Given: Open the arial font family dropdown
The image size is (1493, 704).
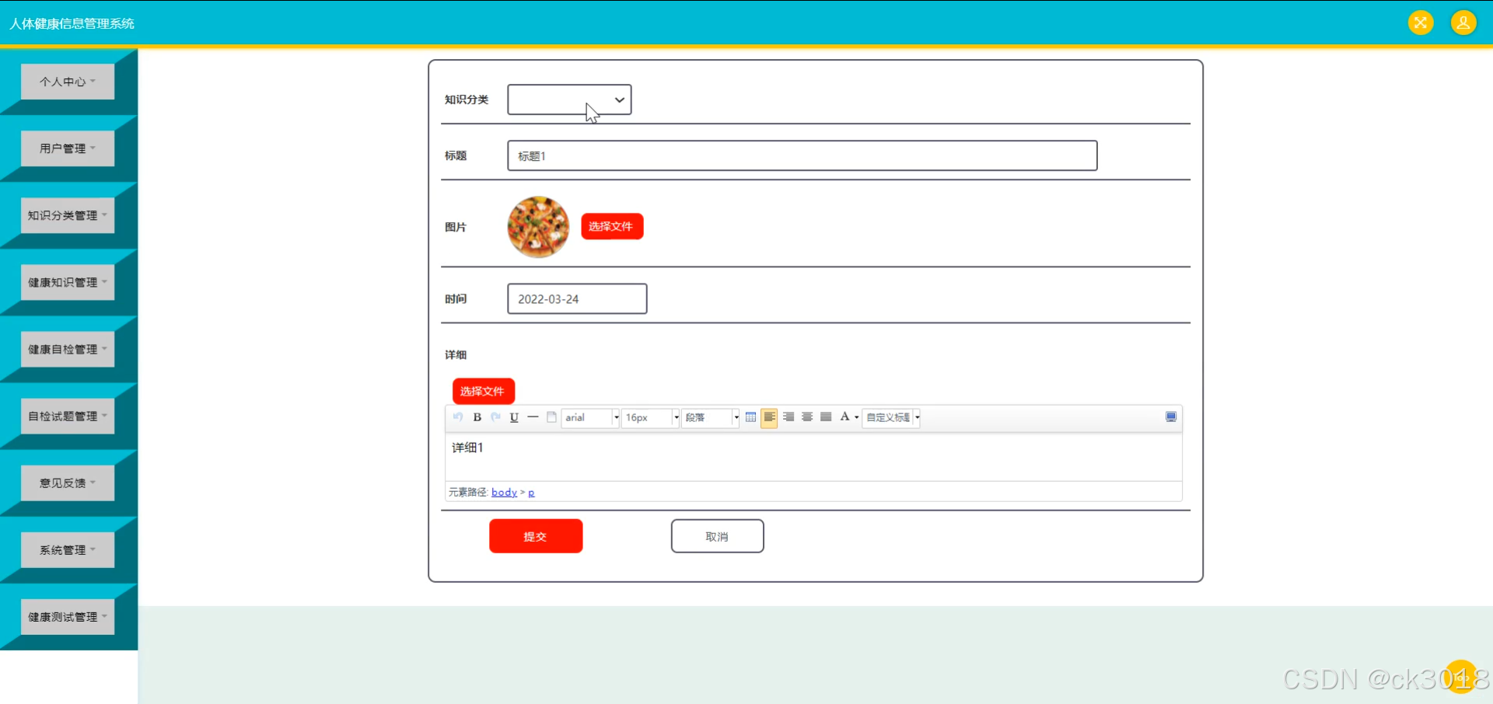Looking at the screenshot, I should pyautogui.click(x=590, y=417).
